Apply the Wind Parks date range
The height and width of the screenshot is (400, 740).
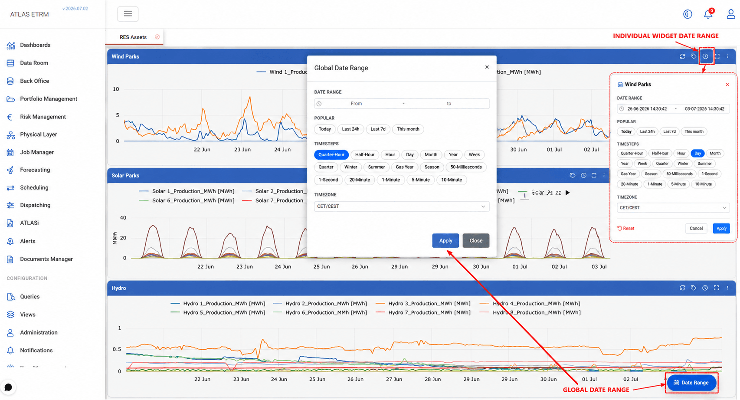(x=721, y=229)
